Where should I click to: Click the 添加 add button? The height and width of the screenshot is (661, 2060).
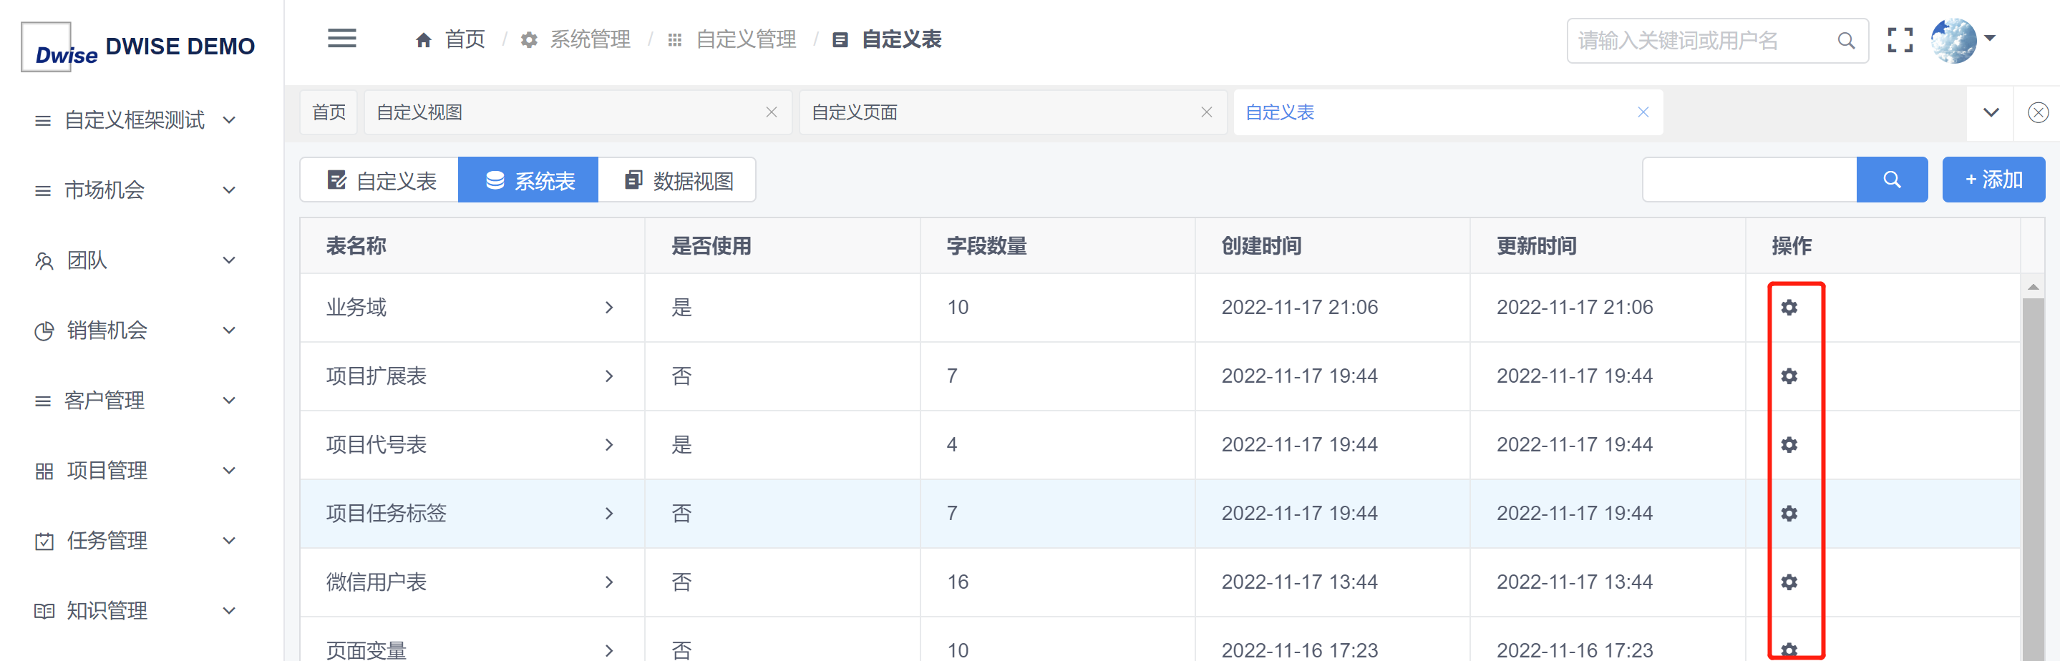1993,180
